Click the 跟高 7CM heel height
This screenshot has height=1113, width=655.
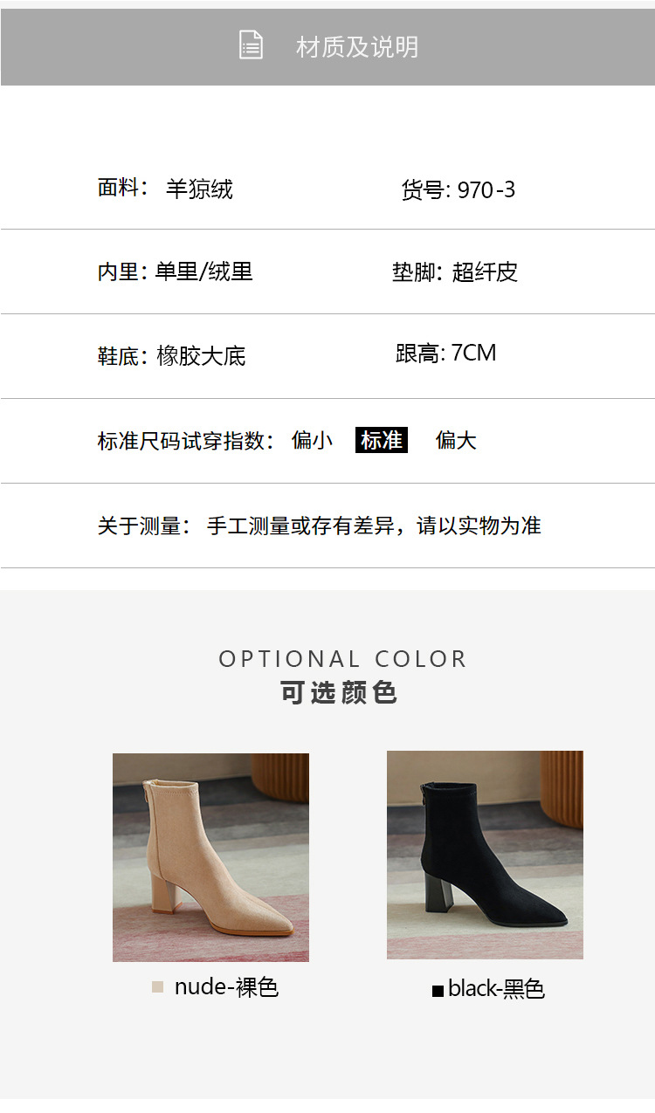pos(446,353)
